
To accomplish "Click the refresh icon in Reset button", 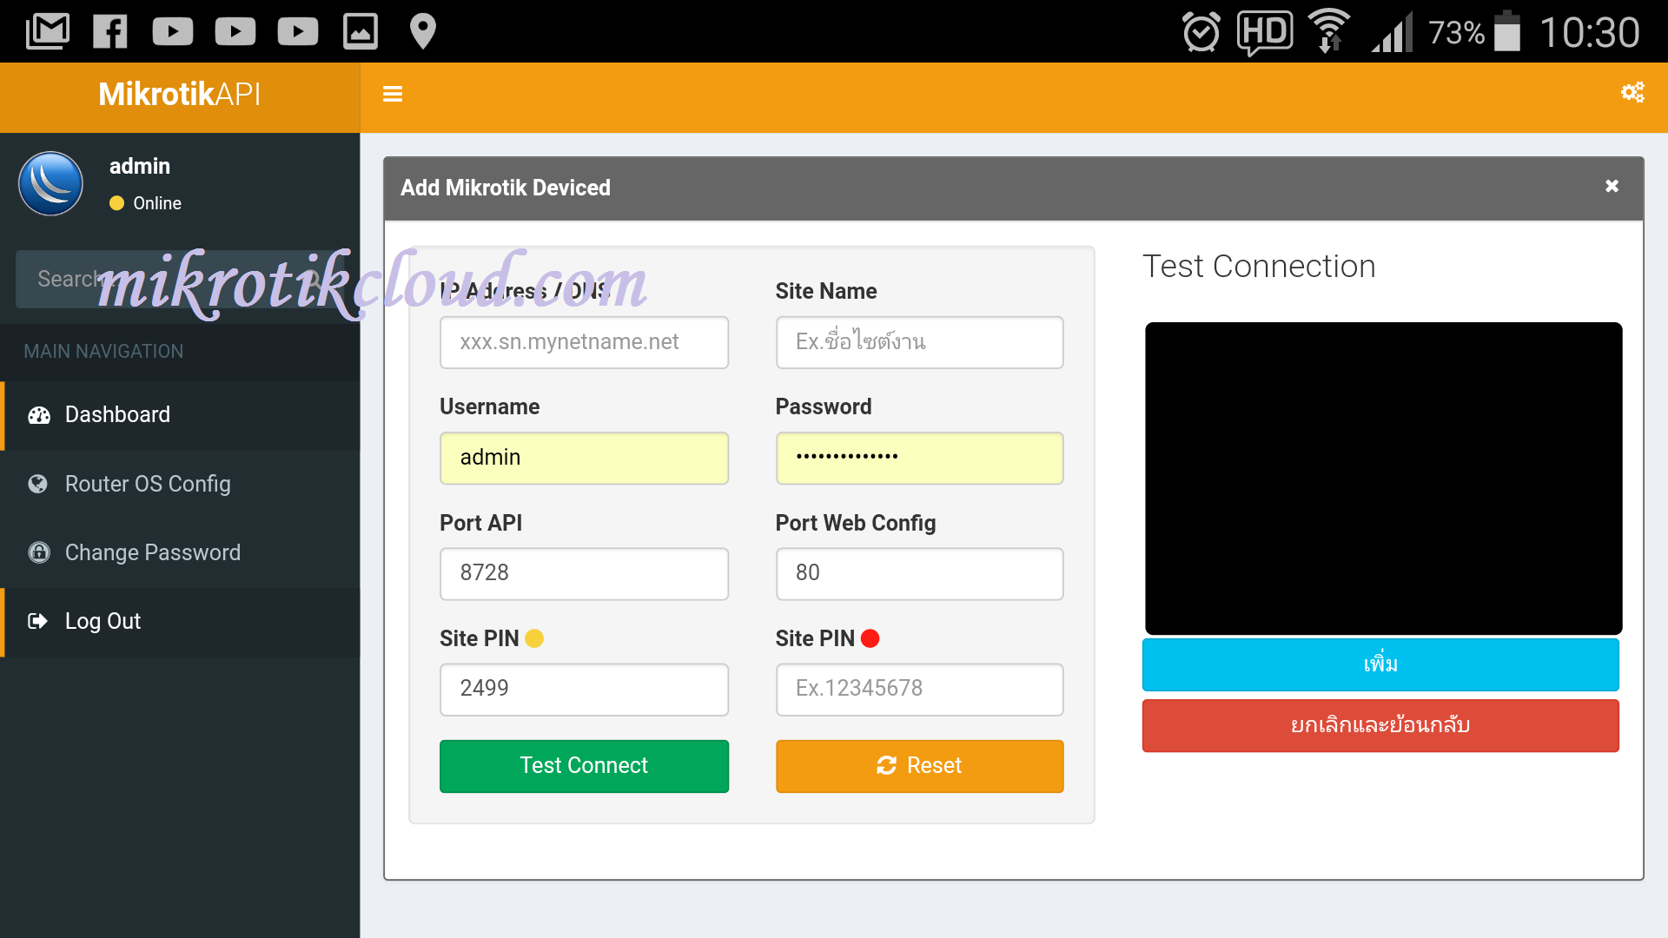I will (x=886, y=765).
